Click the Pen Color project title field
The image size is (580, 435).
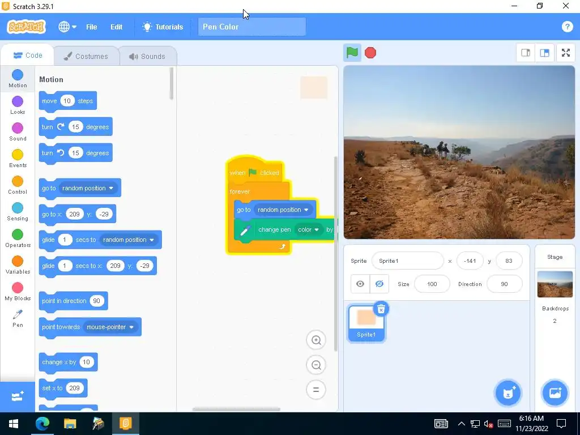252,27
